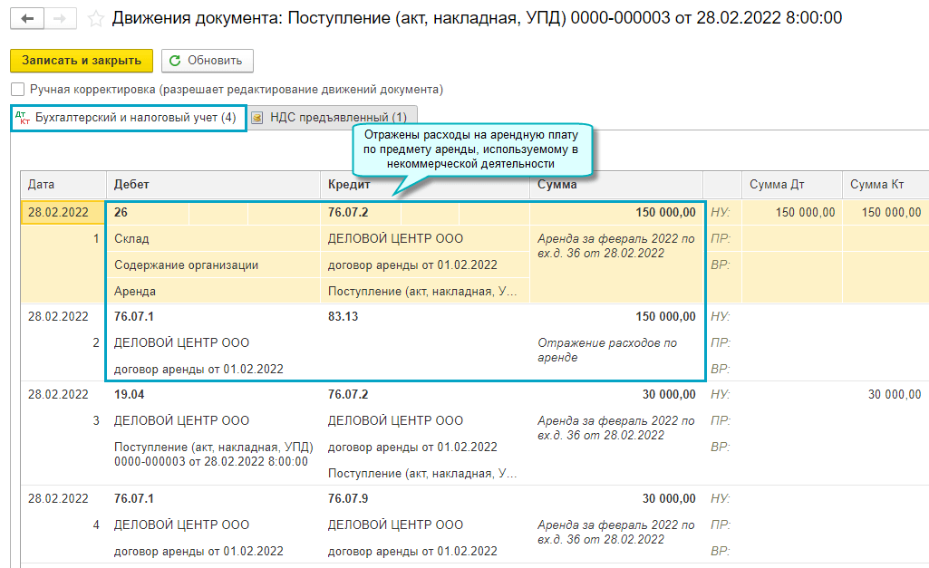The height and width of the screenshot is (568, 929).
Task: Open the Бухгалтерский и налоговый учет (4) tab
Action: point(128,117)
